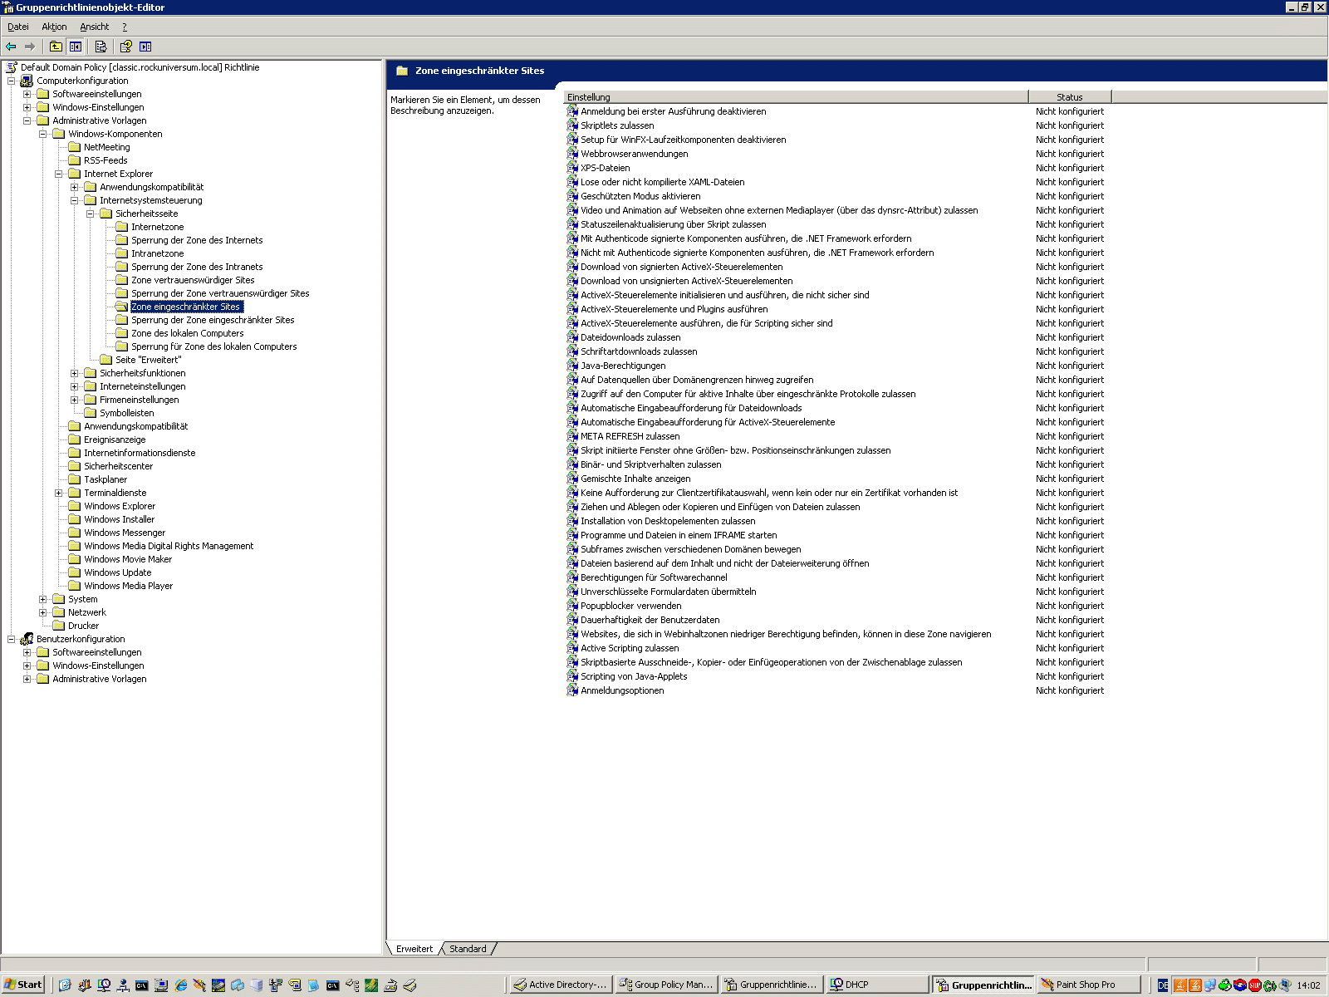
Task: Toggle the console tree show/hide icon
Action: (76, 47)
